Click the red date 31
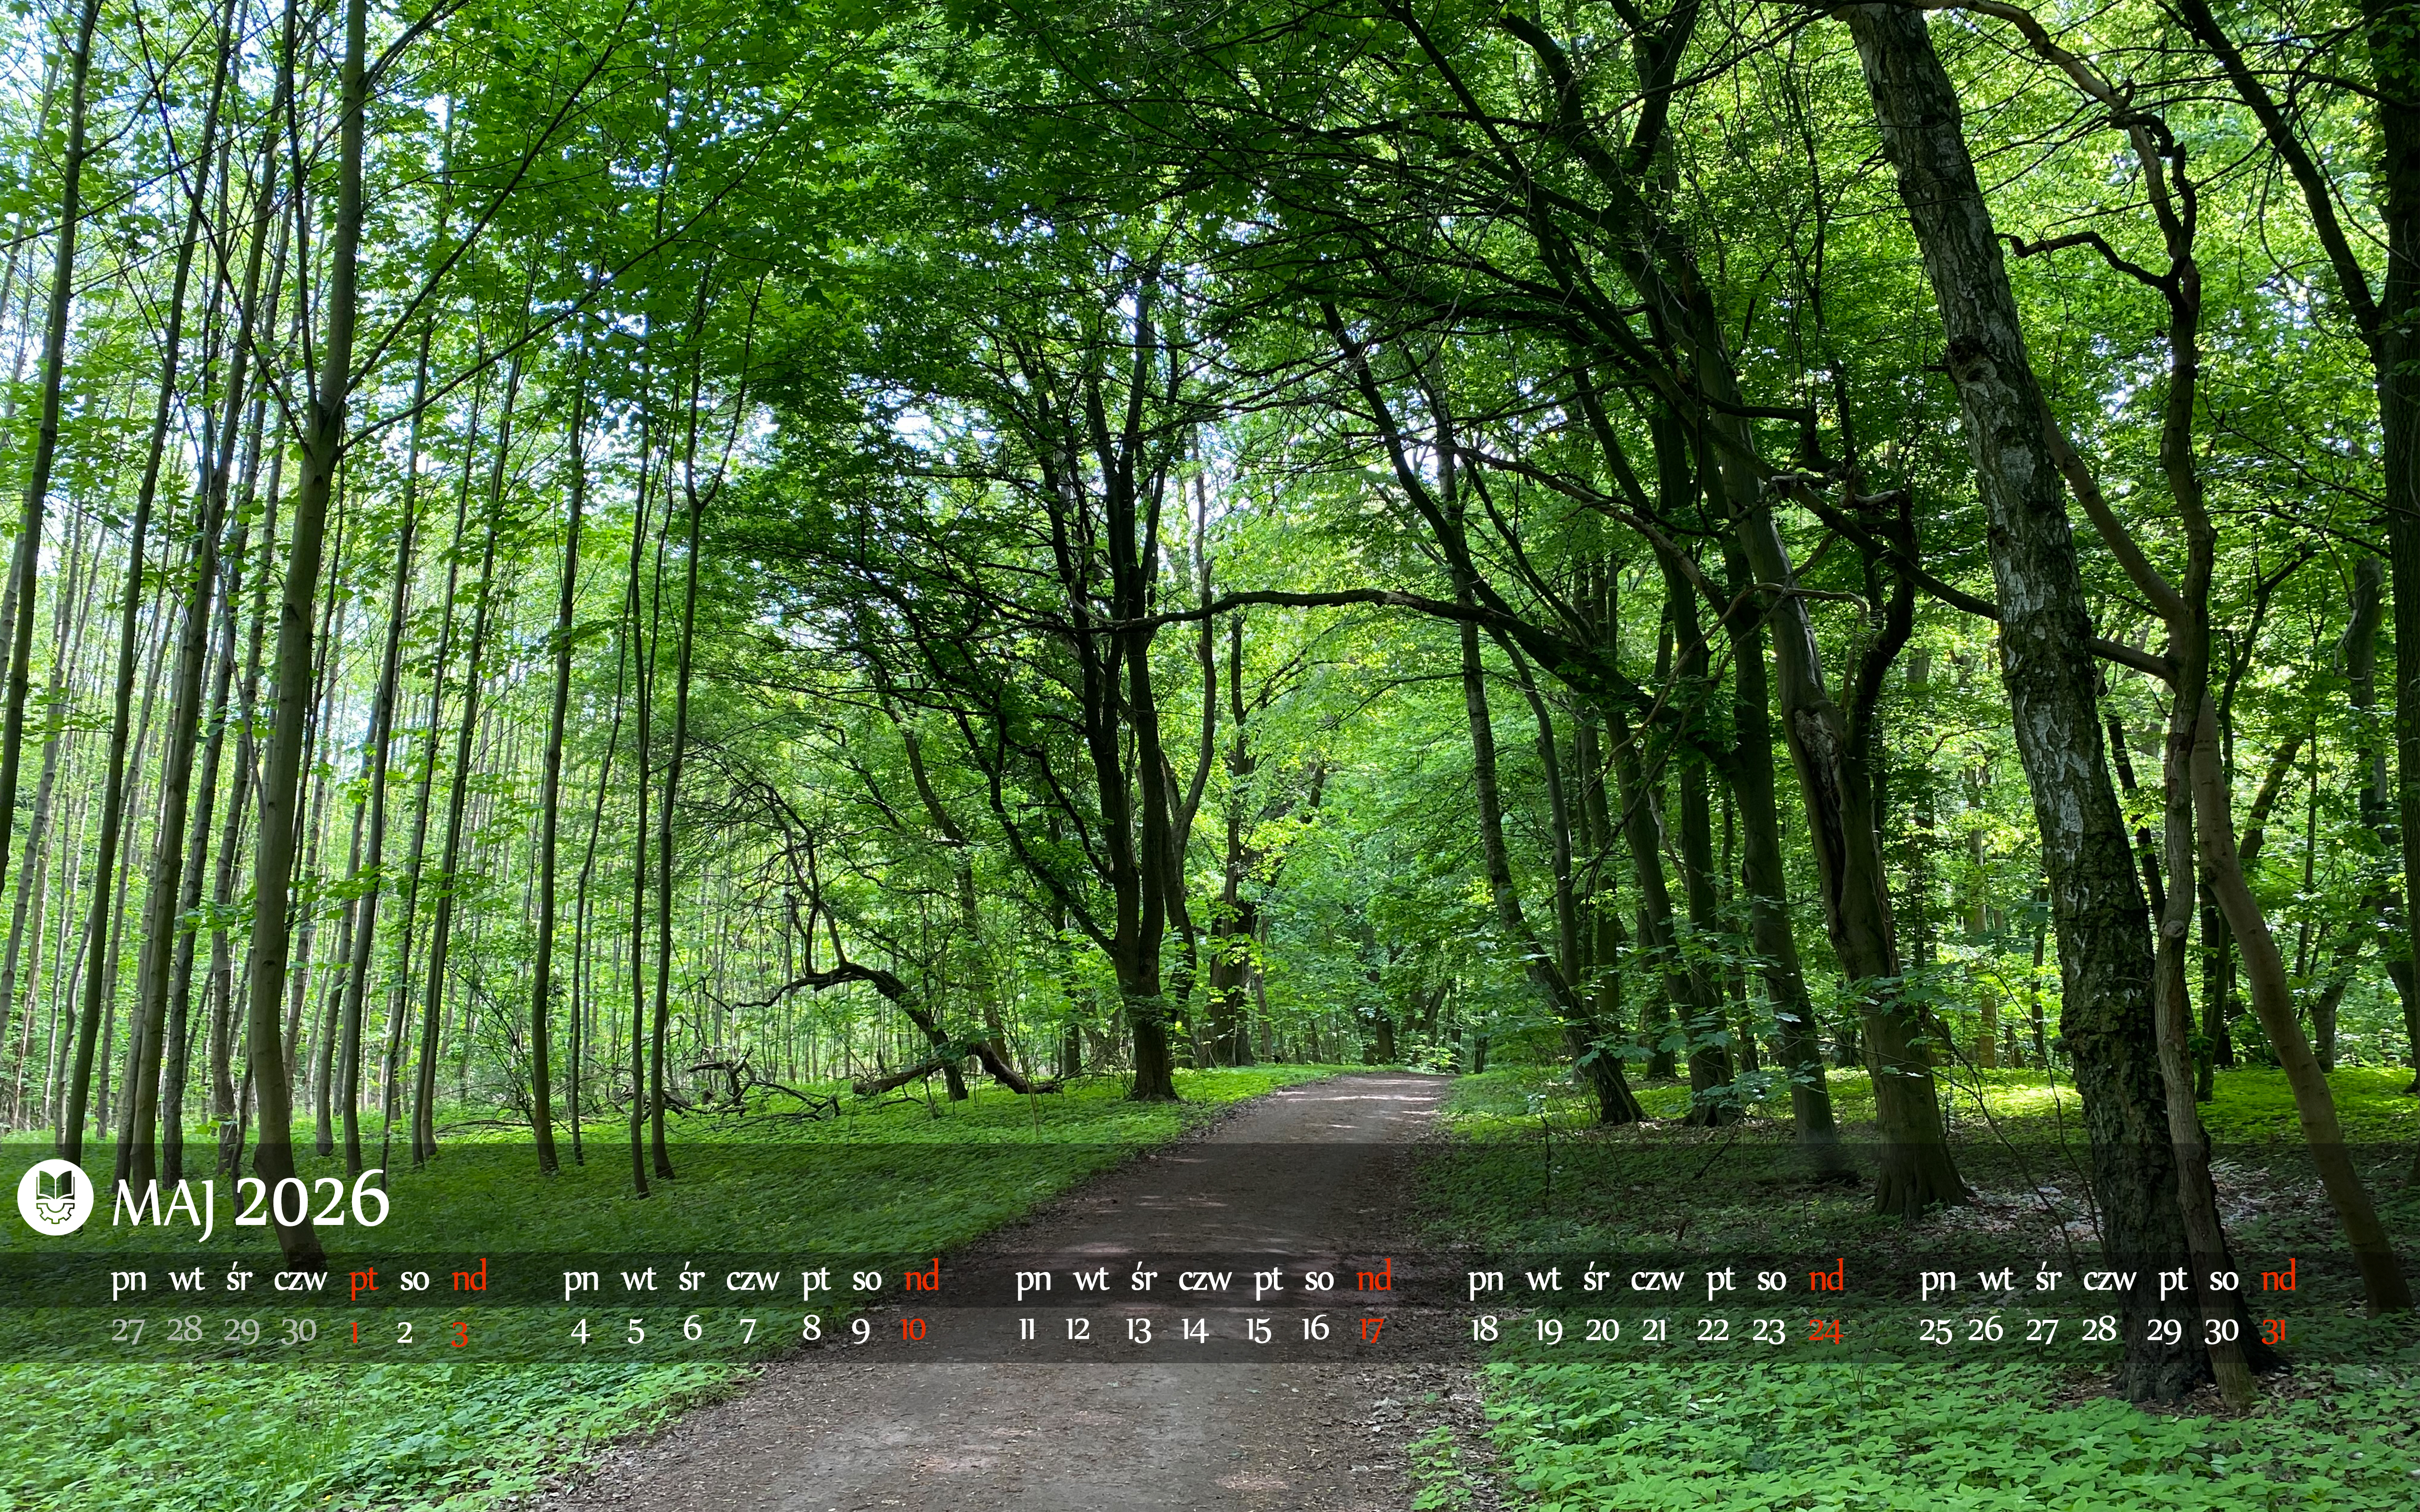Screen dimensions: 2420x1512 click(x=2273, y=1330)
